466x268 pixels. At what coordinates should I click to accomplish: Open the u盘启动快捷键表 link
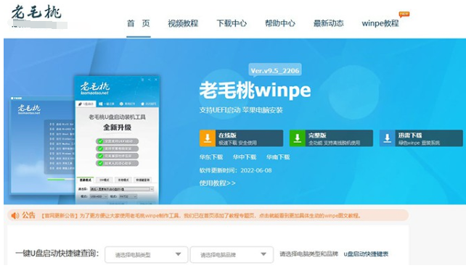(366, 254)
